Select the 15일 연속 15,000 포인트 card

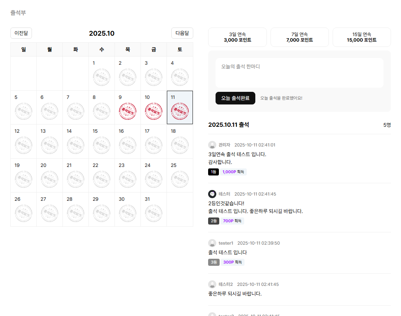tap(362, 37)
